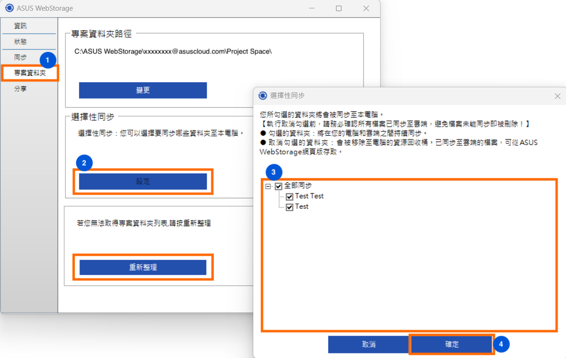Select the Test Test folder label

(x=309, y=196)
